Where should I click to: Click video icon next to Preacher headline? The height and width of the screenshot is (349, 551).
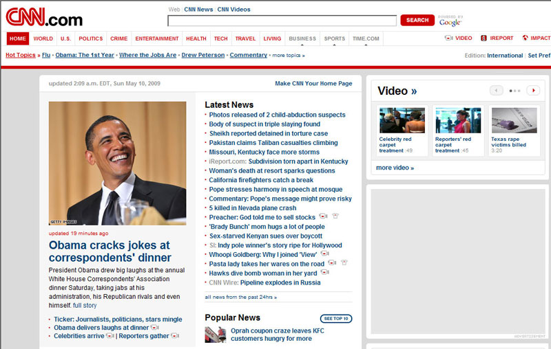tap(323, 217)
